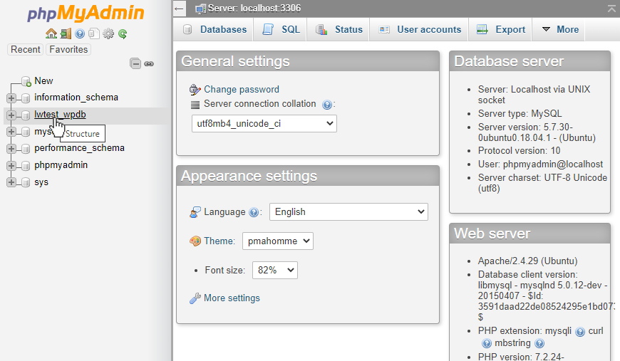The height and width of the screenshot is (361, 620).
Task: Click the collapse all tree icon
Action: point(135,63)
